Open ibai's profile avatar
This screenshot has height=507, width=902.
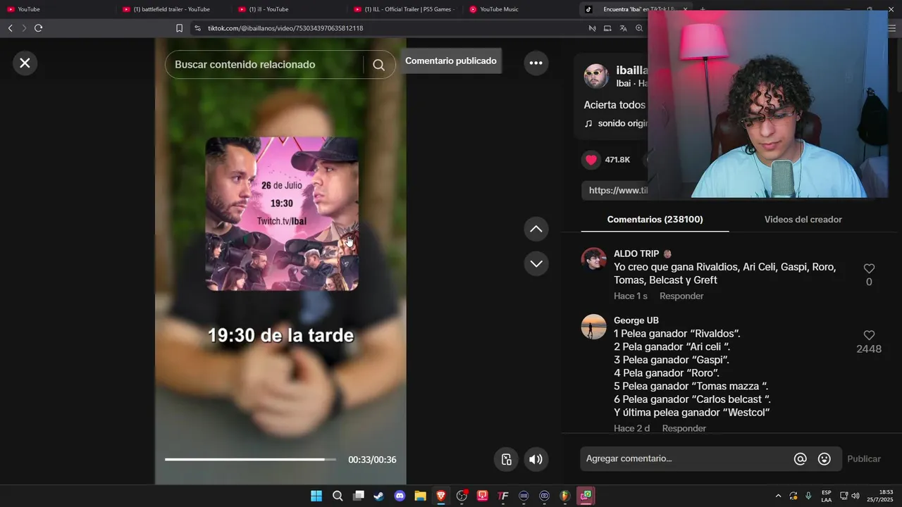[x=596, y=76]
